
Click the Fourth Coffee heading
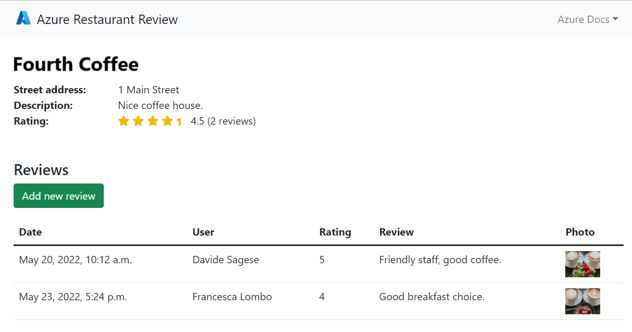pyautogui.click(x=76, y=64)
